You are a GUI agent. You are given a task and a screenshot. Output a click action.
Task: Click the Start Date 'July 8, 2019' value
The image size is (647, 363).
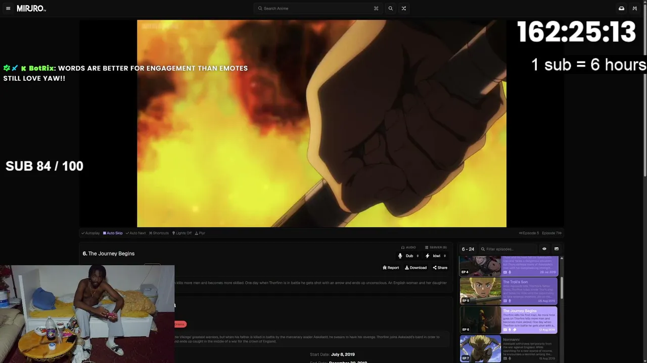tap(343, 354)
